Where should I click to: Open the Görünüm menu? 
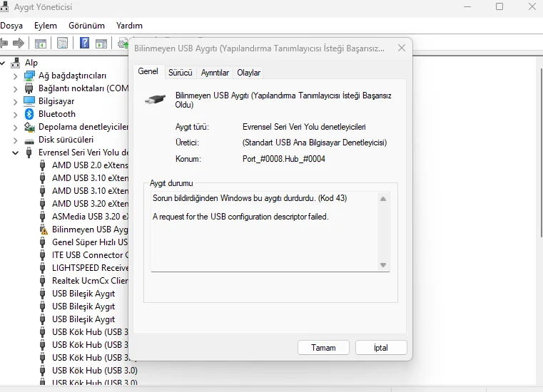point(86,26)
